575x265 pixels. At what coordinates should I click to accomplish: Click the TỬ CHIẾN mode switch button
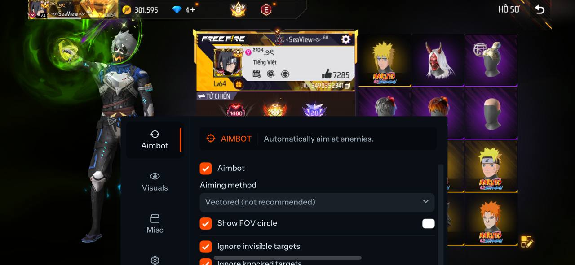(x=214, y=96)
